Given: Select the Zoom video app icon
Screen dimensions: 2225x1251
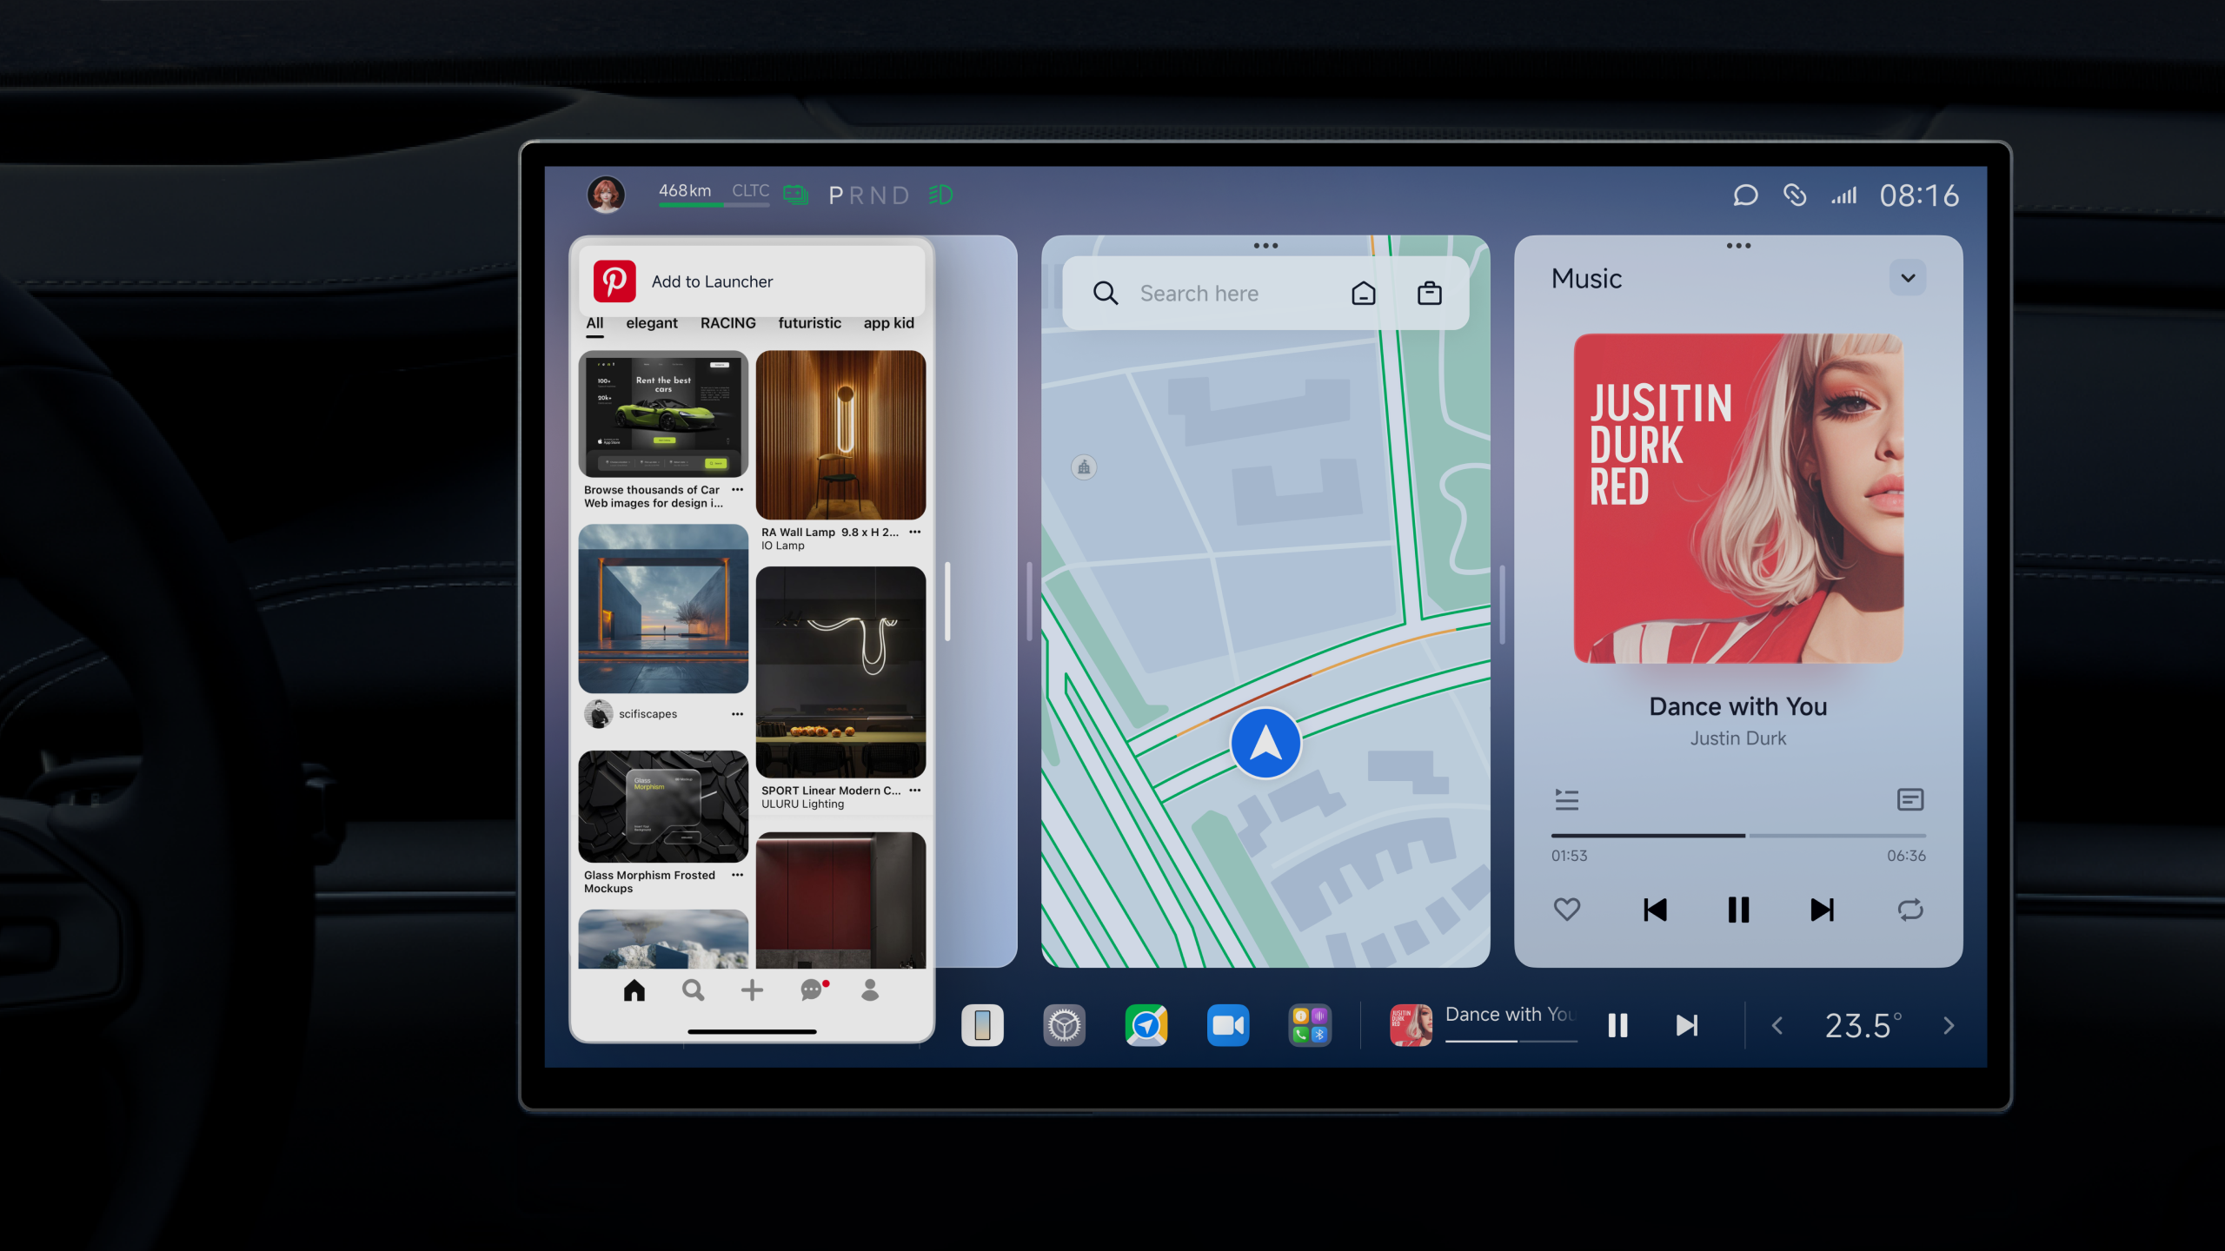Looking at the screenshot, I should tap(1230, 1025).
